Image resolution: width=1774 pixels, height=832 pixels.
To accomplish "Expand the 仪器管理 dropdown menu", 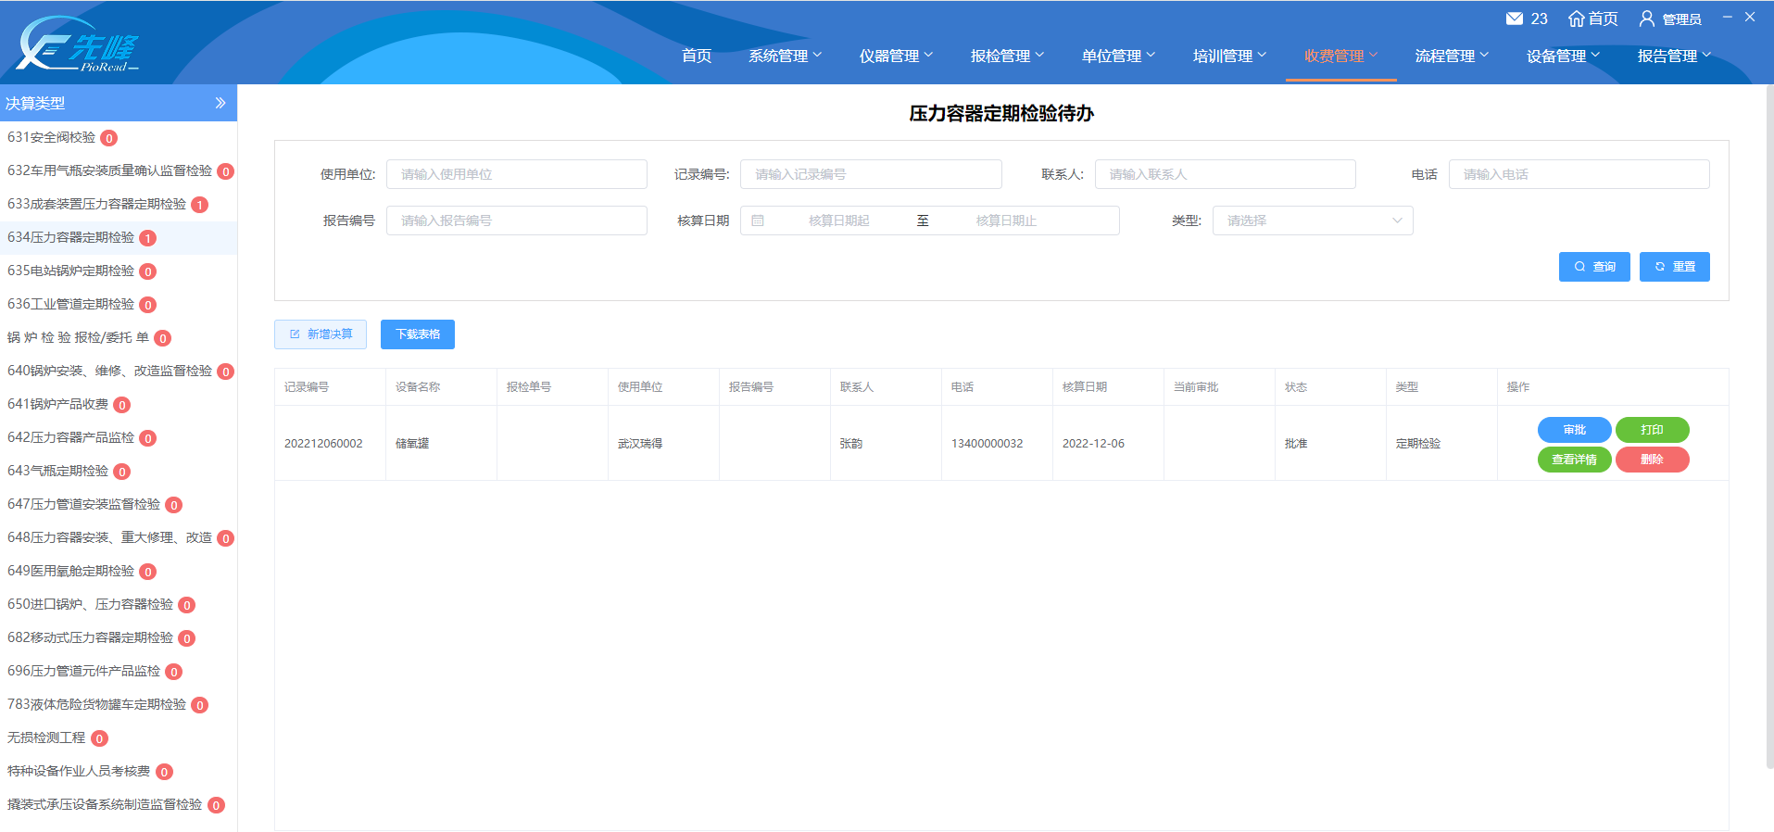I will [897, 56].
